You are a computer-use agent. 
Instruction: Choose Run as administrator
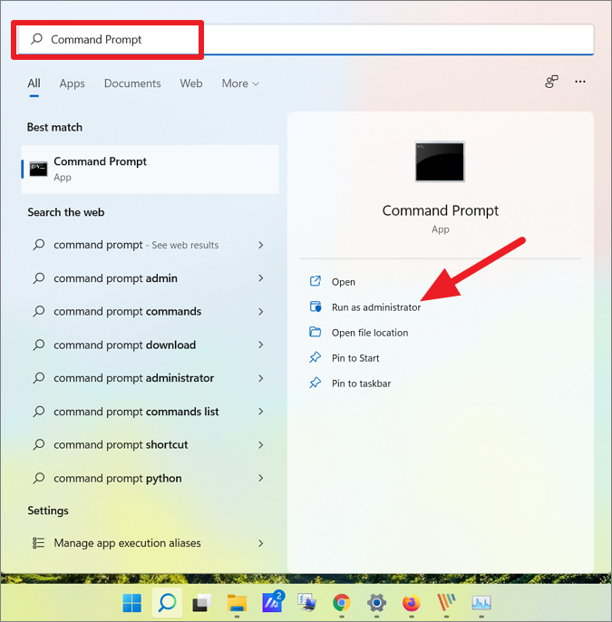click(x=376, y=307)
